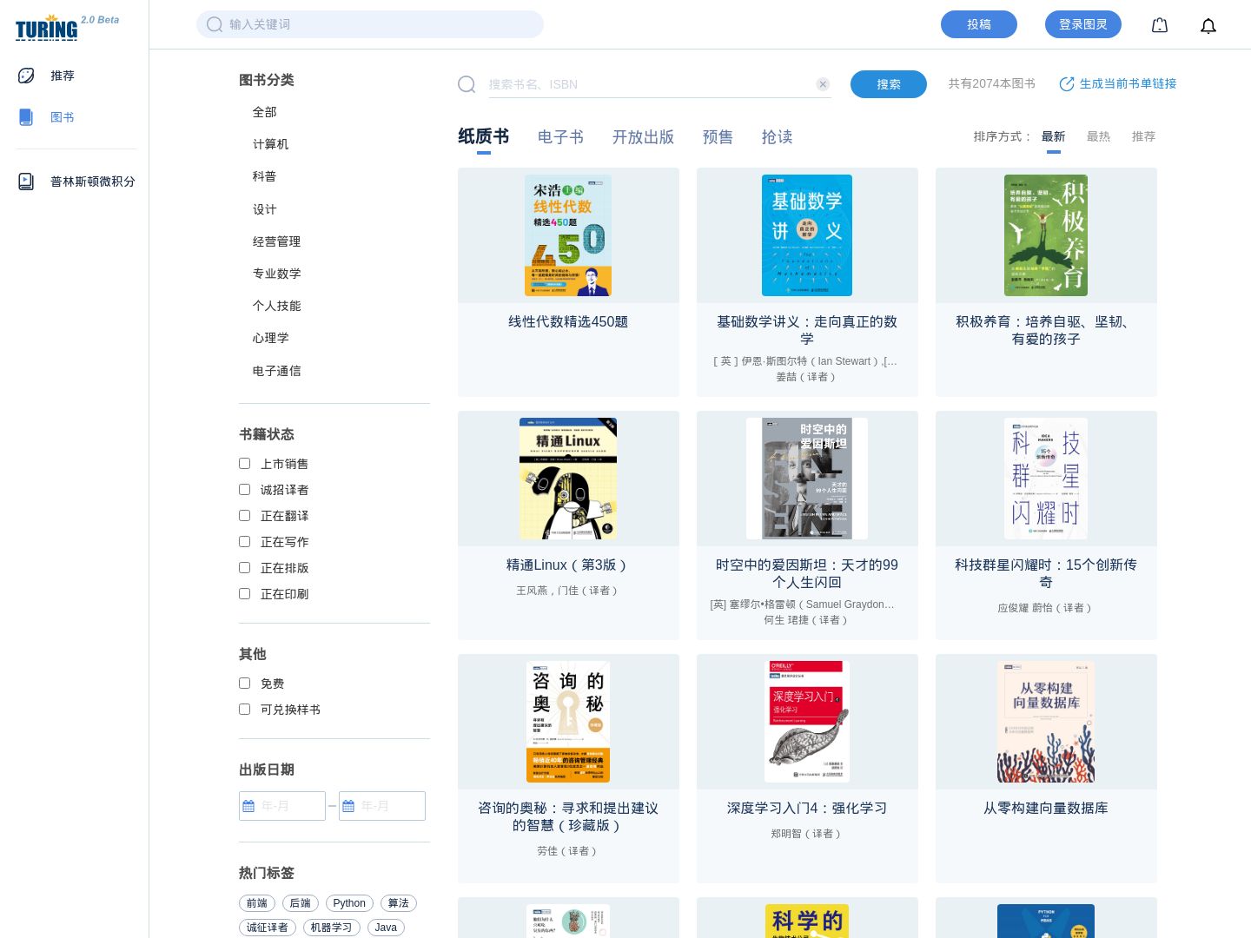Viewport: 1251px width, 938px height.
Task: Select the 个人技能 category
Action: tap(277, 306)
